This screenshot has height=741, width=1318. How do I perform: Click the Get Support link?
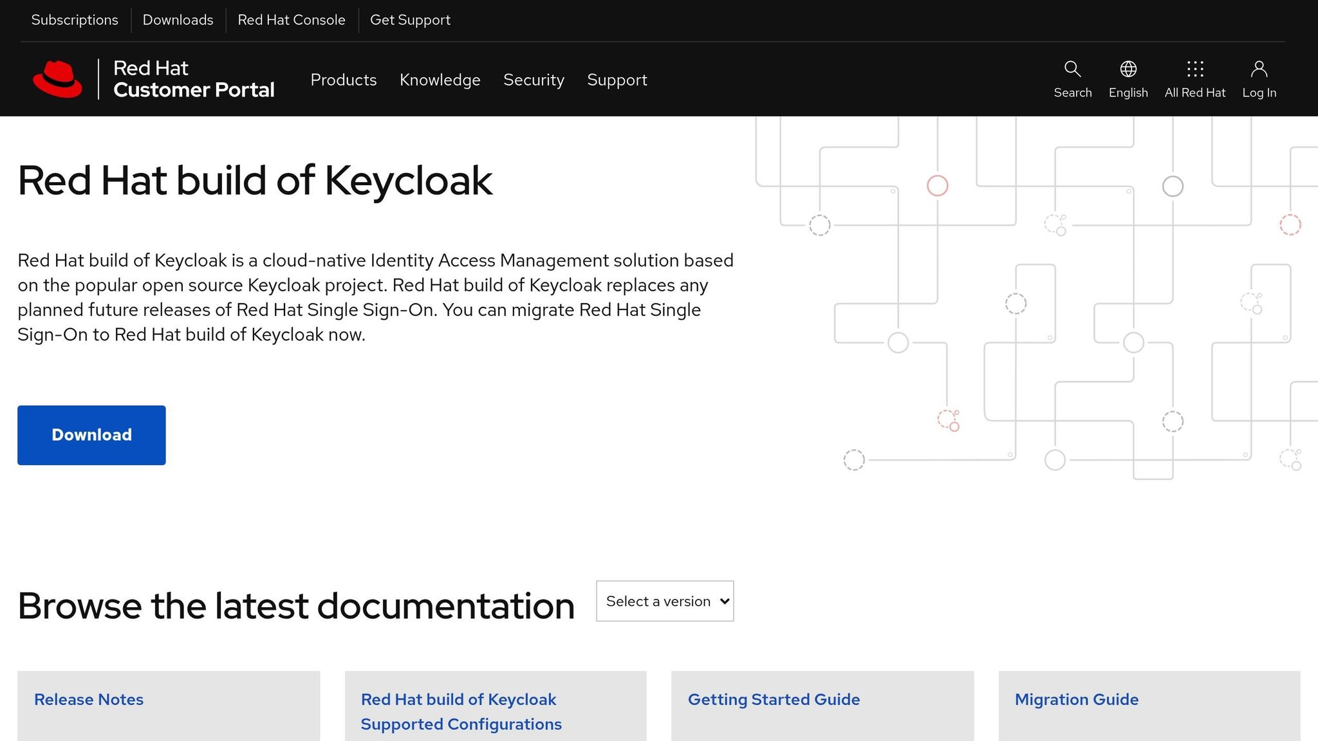(x=410, y=20)
